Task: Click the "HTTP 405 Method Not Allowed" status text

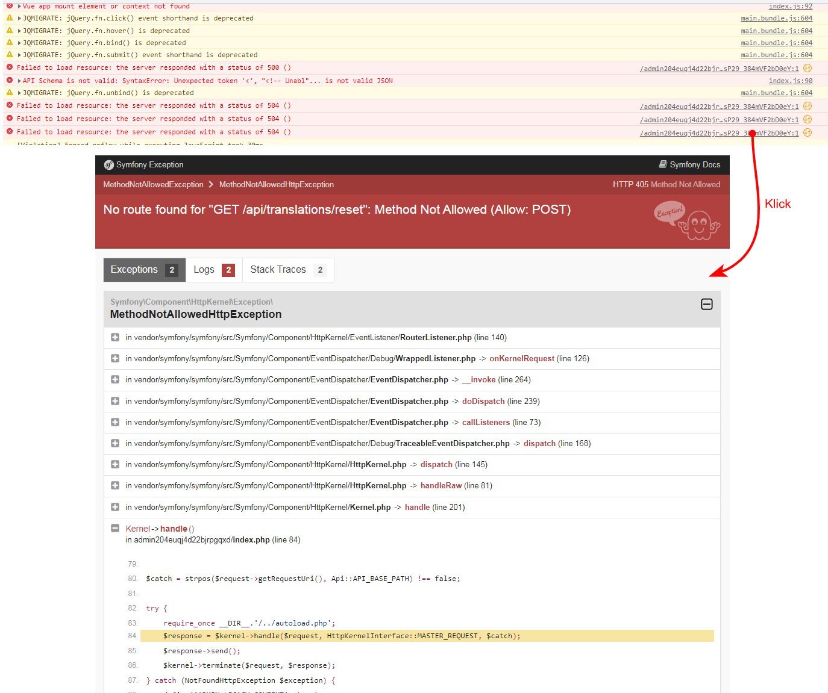Action: pos(666,184)
